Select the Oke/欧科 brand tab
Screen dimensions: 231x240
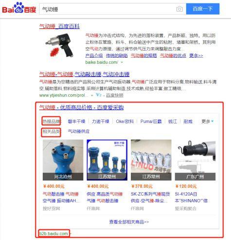pos(124,121)
